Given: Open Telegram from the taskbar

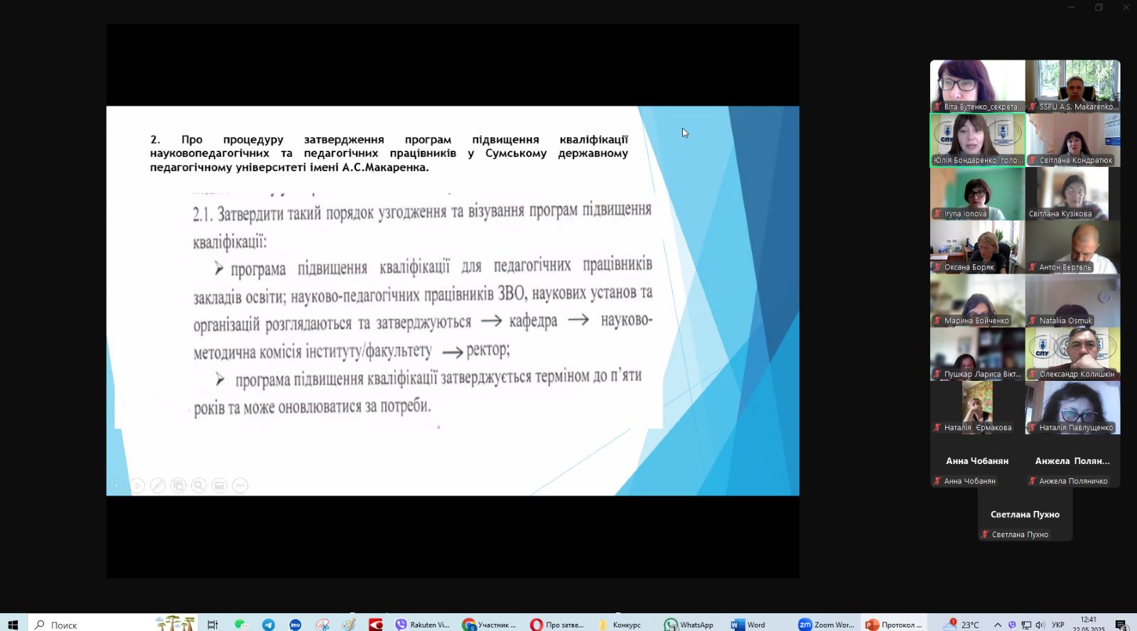Looking at the screenshot, I should 268,625.
